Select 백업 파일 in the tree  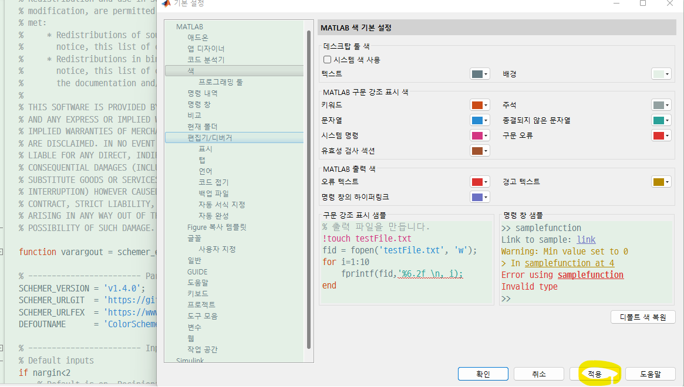click(x=214, y=193)
